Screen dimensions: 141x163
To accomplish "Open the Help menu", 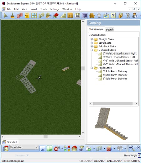I will [78, 9].
